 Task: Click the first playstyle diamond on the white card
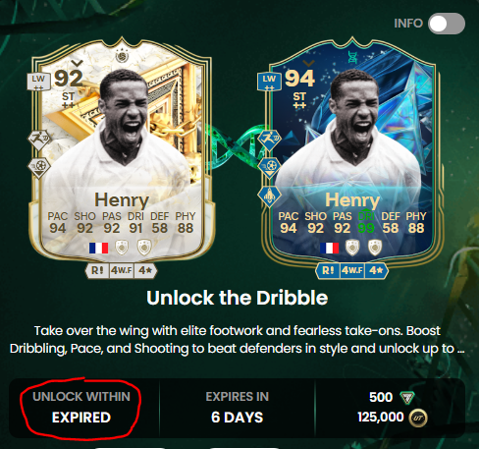[x=39, y=140]
